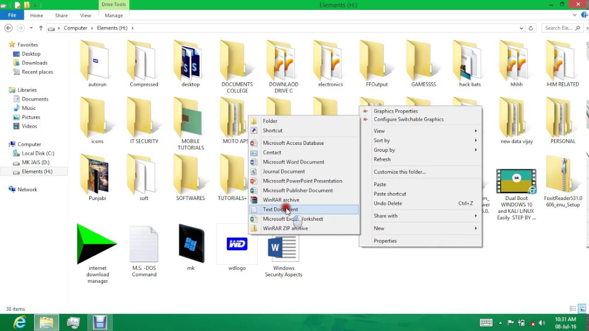The image size is (589, 331).
Task: Click the volume icon in system tray
Action: [542, 323]
